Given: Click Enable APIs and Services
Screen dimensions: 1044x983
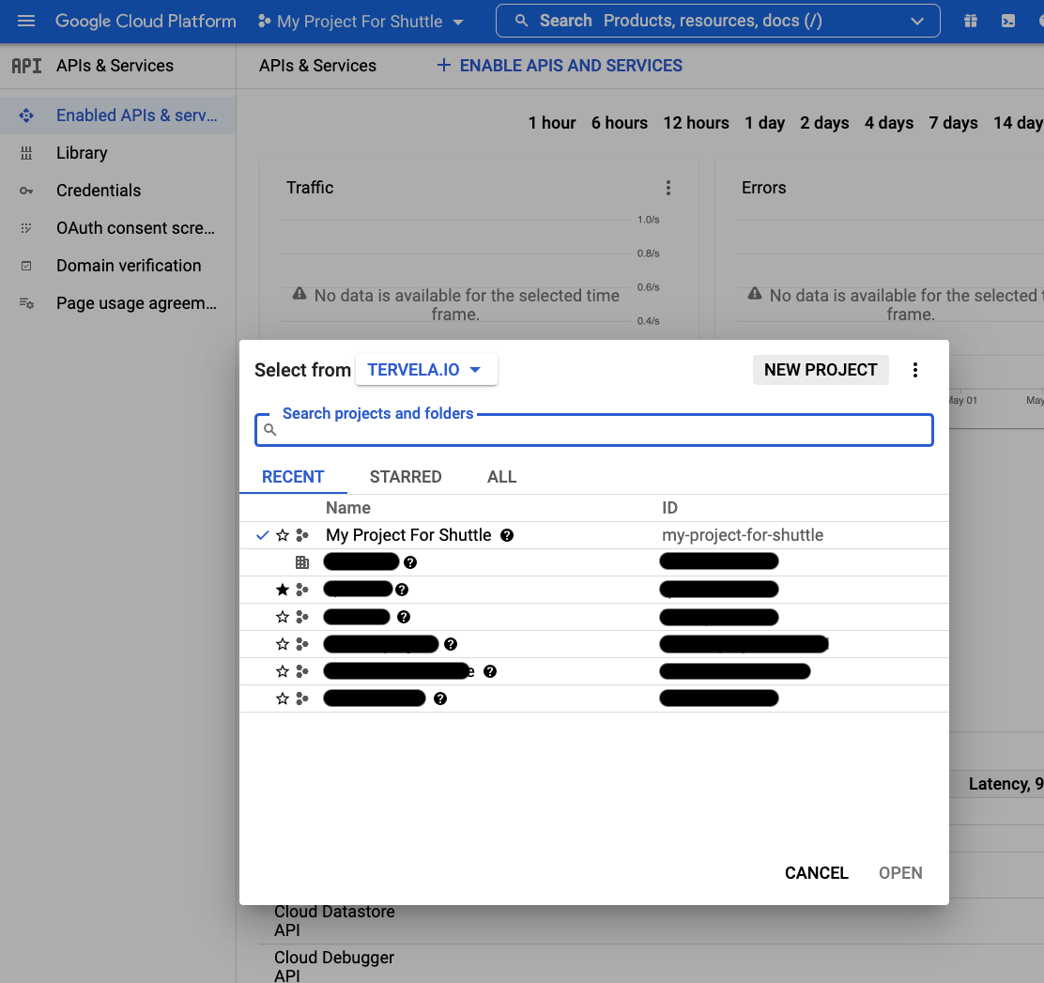Looking at the screenshot, I should click(x=560, y=66).
